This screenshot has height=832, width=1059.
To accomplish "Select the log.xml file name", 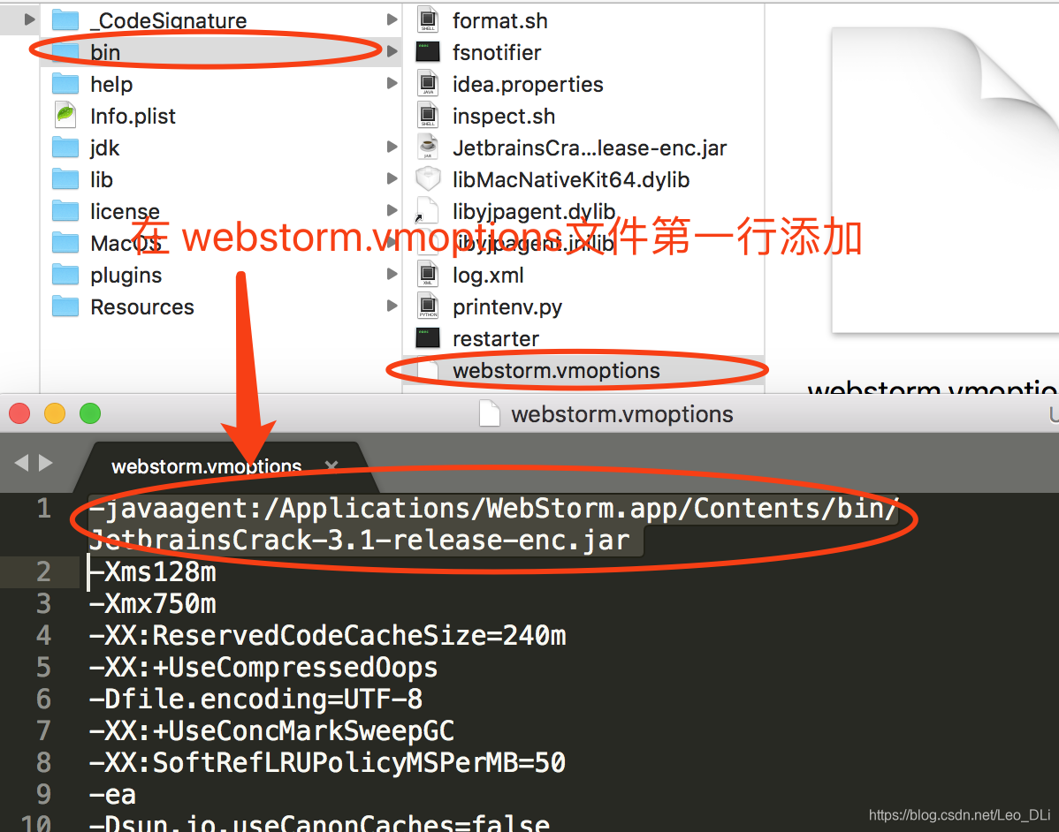I will 488,276.
